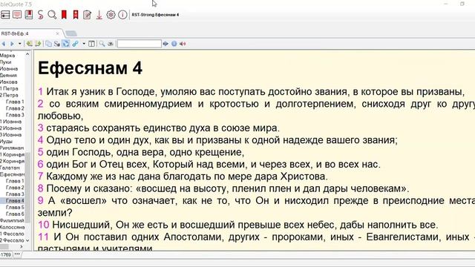Open the dictionary book icon
Viewport: 475px width, 267px height.
pyautogui.click(x=29, y=15)
